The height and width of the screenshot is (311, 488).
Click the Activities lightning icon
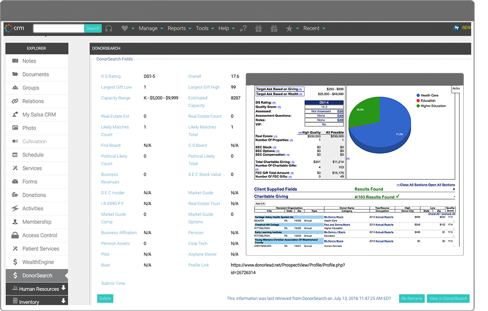(x=15, y=208)
